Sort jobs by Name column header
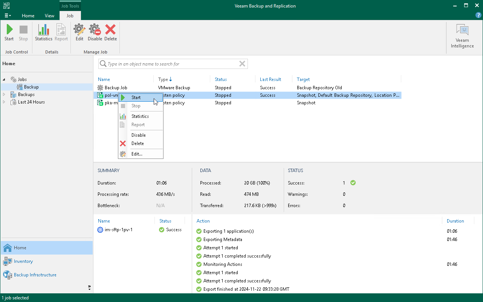 pyautogui.click(x=104, y=79)
